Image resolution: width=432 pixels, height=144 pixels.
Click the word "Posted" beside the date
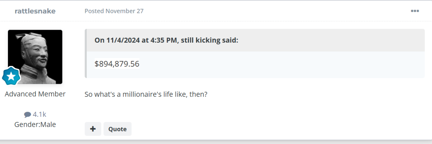[94, 11]
